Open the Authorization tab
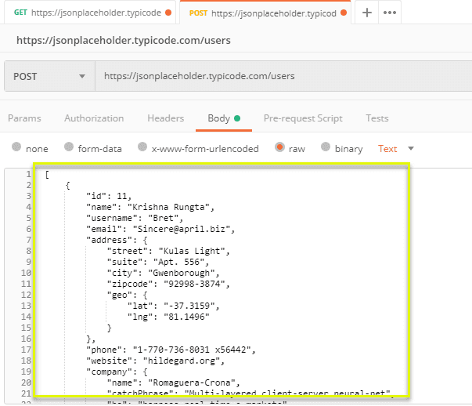 coord(94,118)
